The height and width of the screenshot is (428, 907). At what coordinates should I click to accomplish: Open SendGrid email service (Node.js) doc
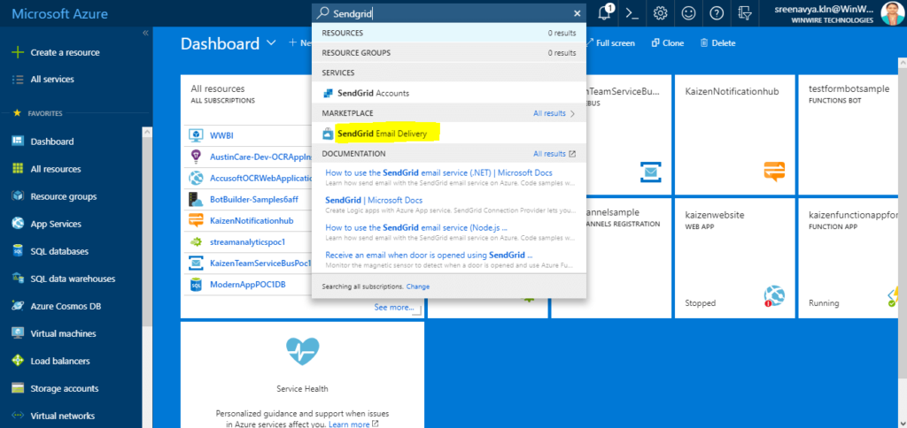pyautogui.click(x=416, y=227)
